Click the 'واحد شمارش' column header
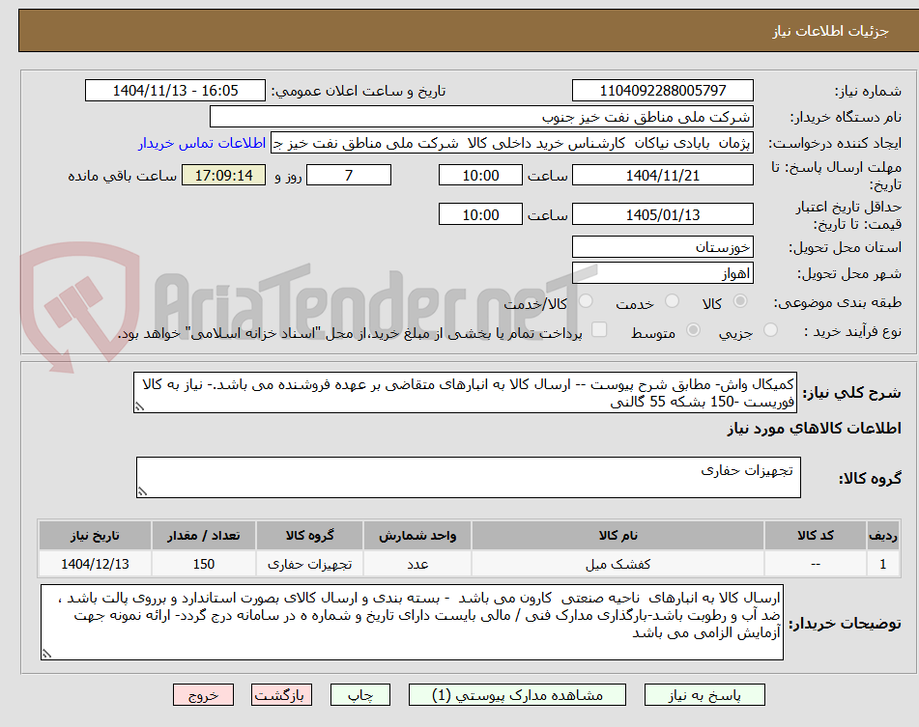 (x=417, y=536)
